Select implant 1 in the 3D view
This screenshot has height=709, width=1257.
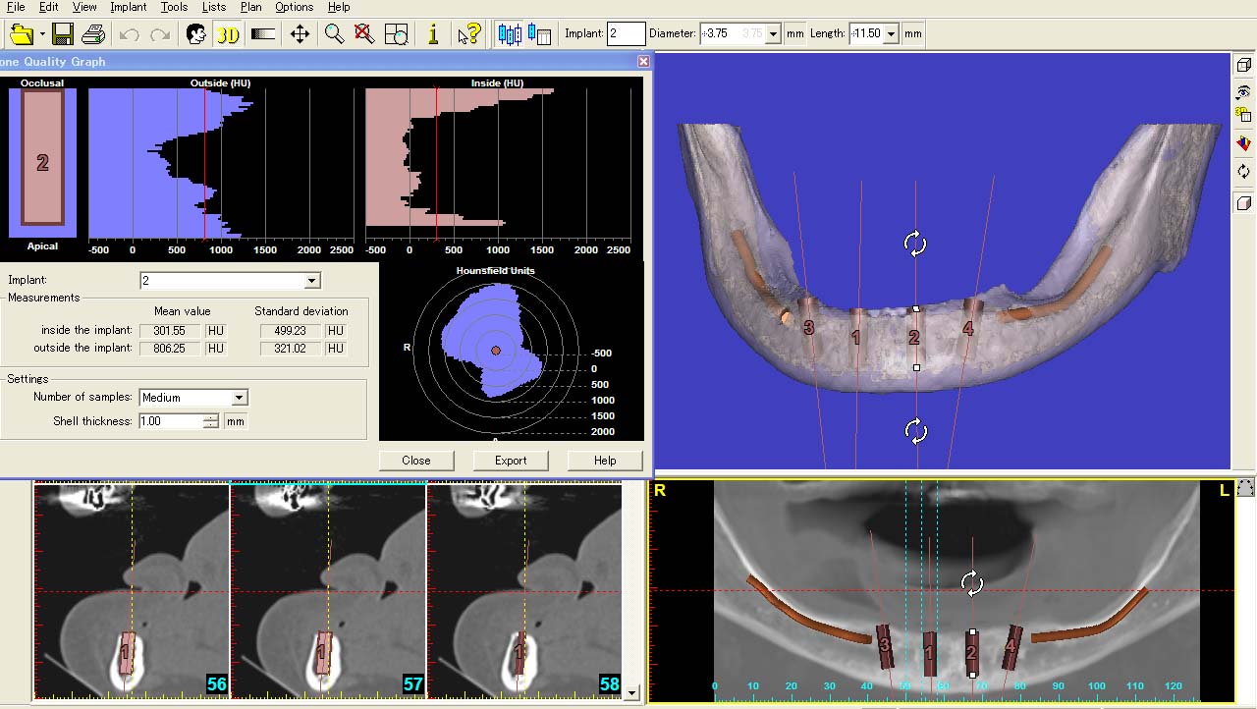[x=855, y=337]
